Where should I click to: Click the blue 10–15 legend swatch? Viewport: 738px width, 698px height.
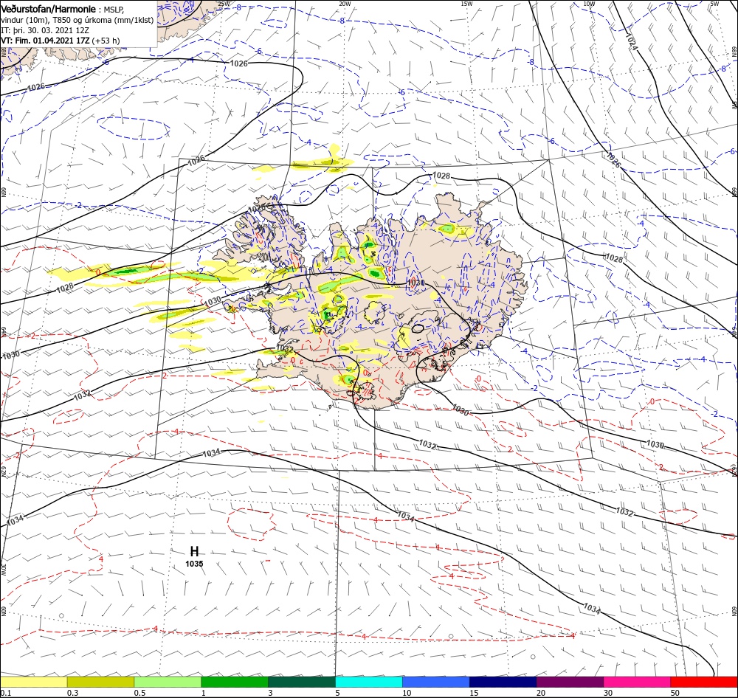coord(436,682)
